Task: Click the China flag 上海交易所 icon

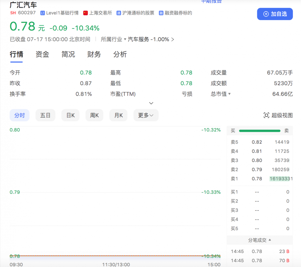Action: [x=86, y=13]
